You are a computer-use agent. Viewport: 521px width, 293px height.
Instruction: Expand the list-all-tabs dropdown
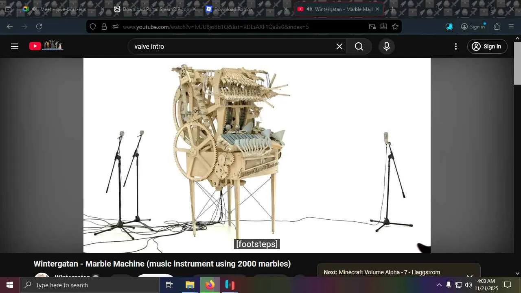[x=440, y=9]
